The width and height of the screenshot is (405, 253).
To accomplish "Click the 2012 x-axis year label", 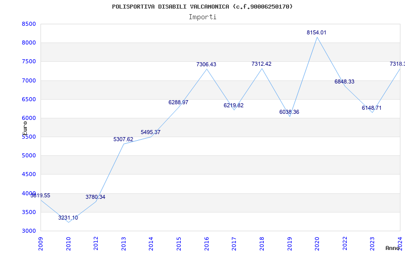I will [x=96, y=243].
